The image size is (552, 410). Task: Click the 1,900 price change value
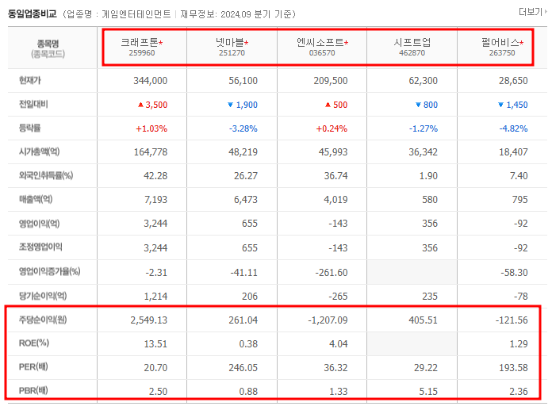coord(247,105)
